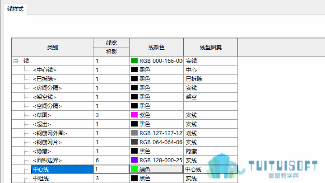Open the 黑色 color of <房间分隔> row
The width and height of the screenshot is (325, 183).
(x=157, y=88)
